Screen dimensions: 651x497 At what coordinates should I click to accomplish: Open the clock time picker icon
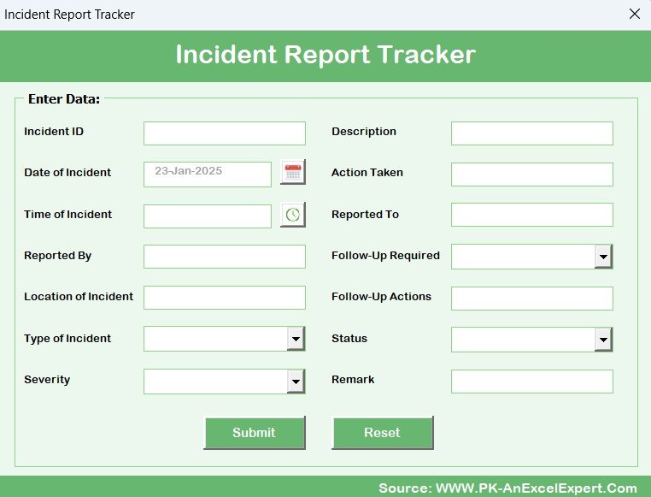click(293, 215)
